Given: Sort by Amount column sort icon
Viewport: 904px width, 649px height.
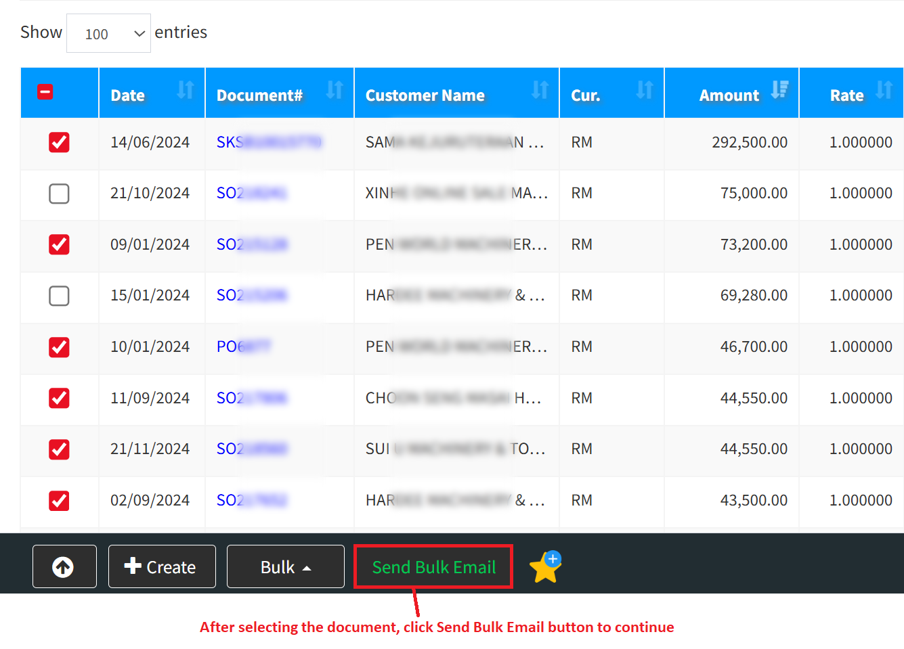Looking at the screenshot, I should coord(780,90).
